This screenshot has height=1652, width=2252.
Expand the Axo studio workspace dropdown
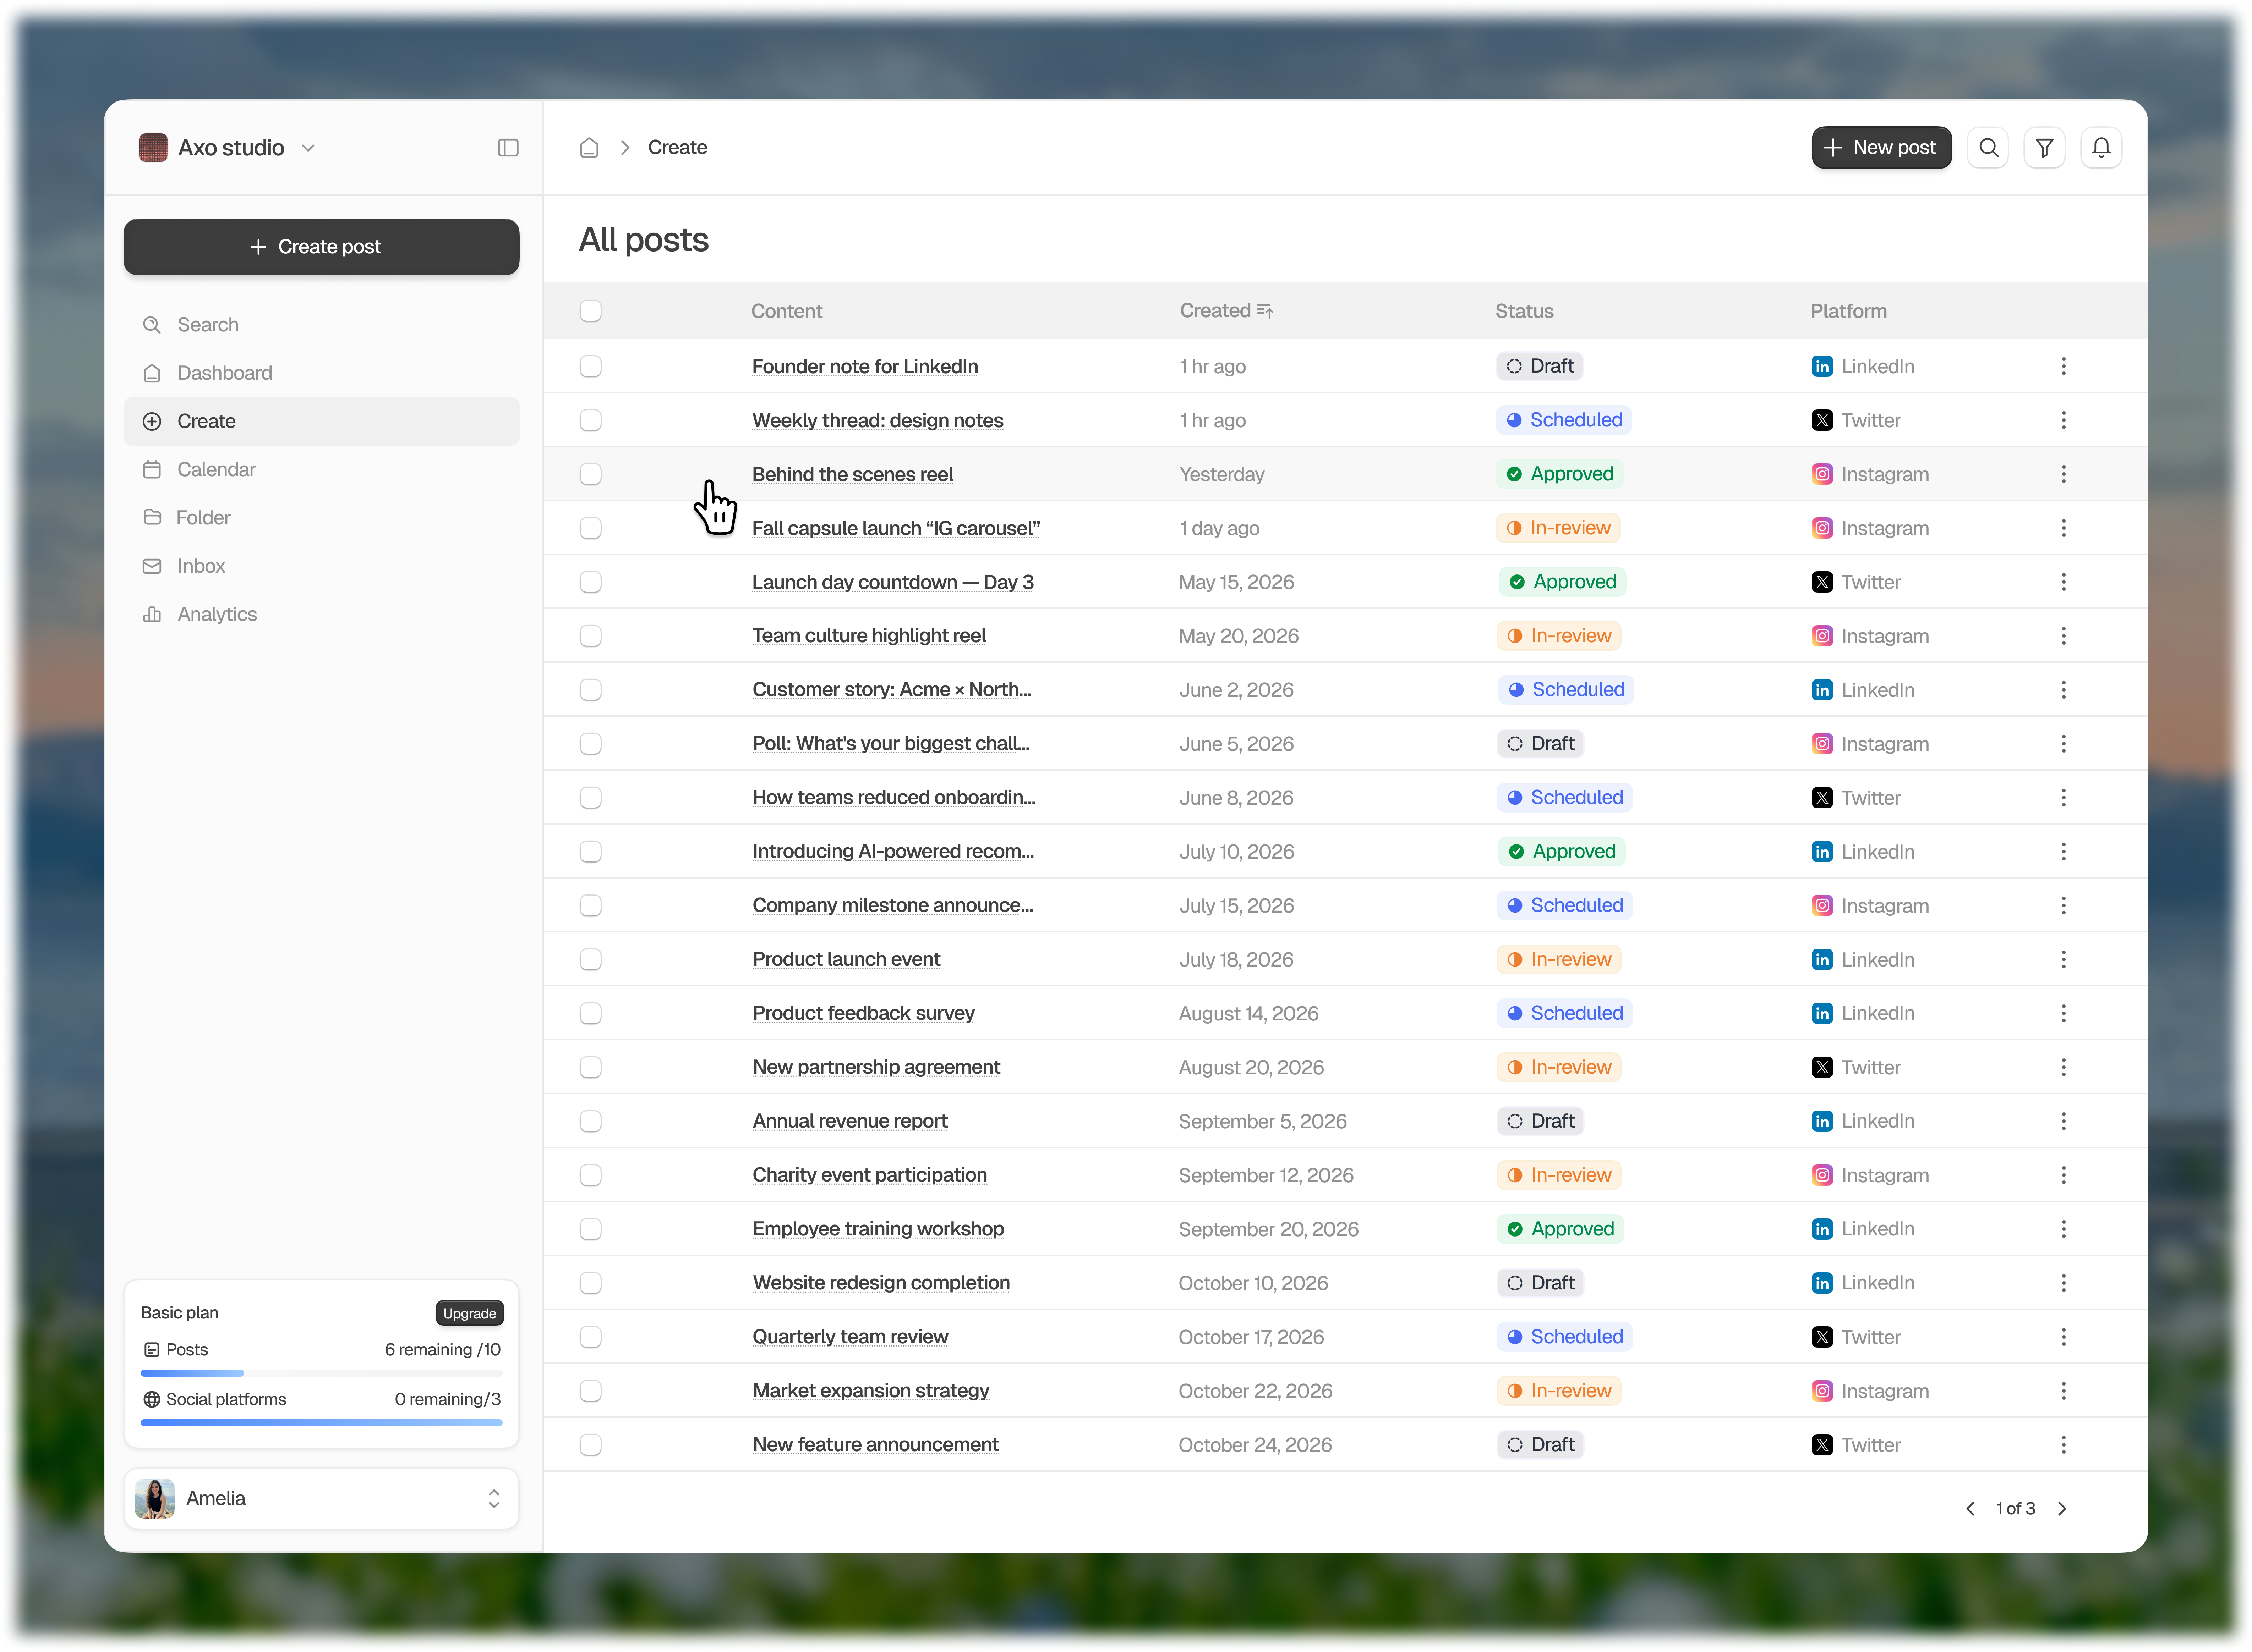click(x=308, y=148)
